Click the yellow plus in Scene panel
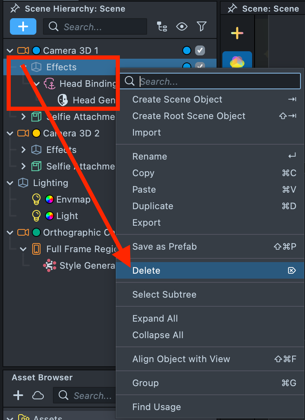 pos(237,33)
